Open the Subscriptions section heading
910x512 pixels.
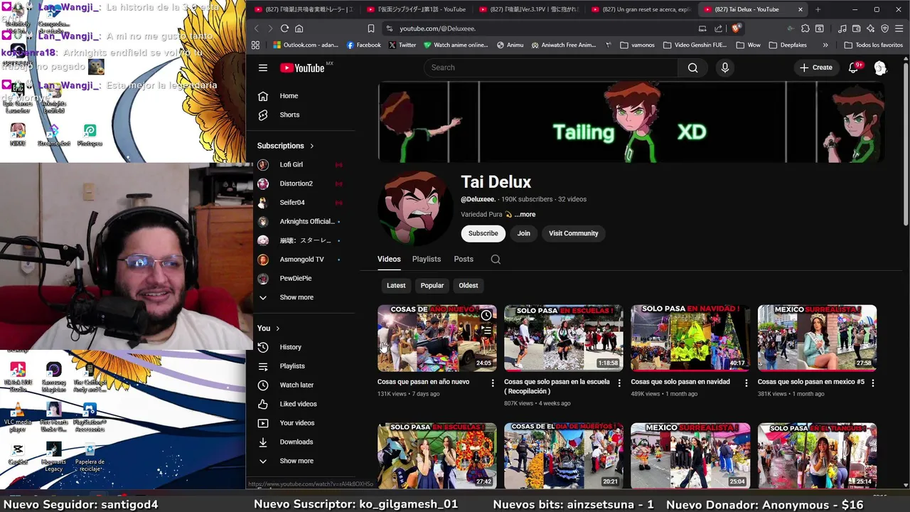[286, 146]
